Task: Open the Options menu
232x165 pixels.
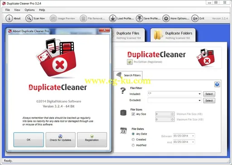Action: point(29,10)
